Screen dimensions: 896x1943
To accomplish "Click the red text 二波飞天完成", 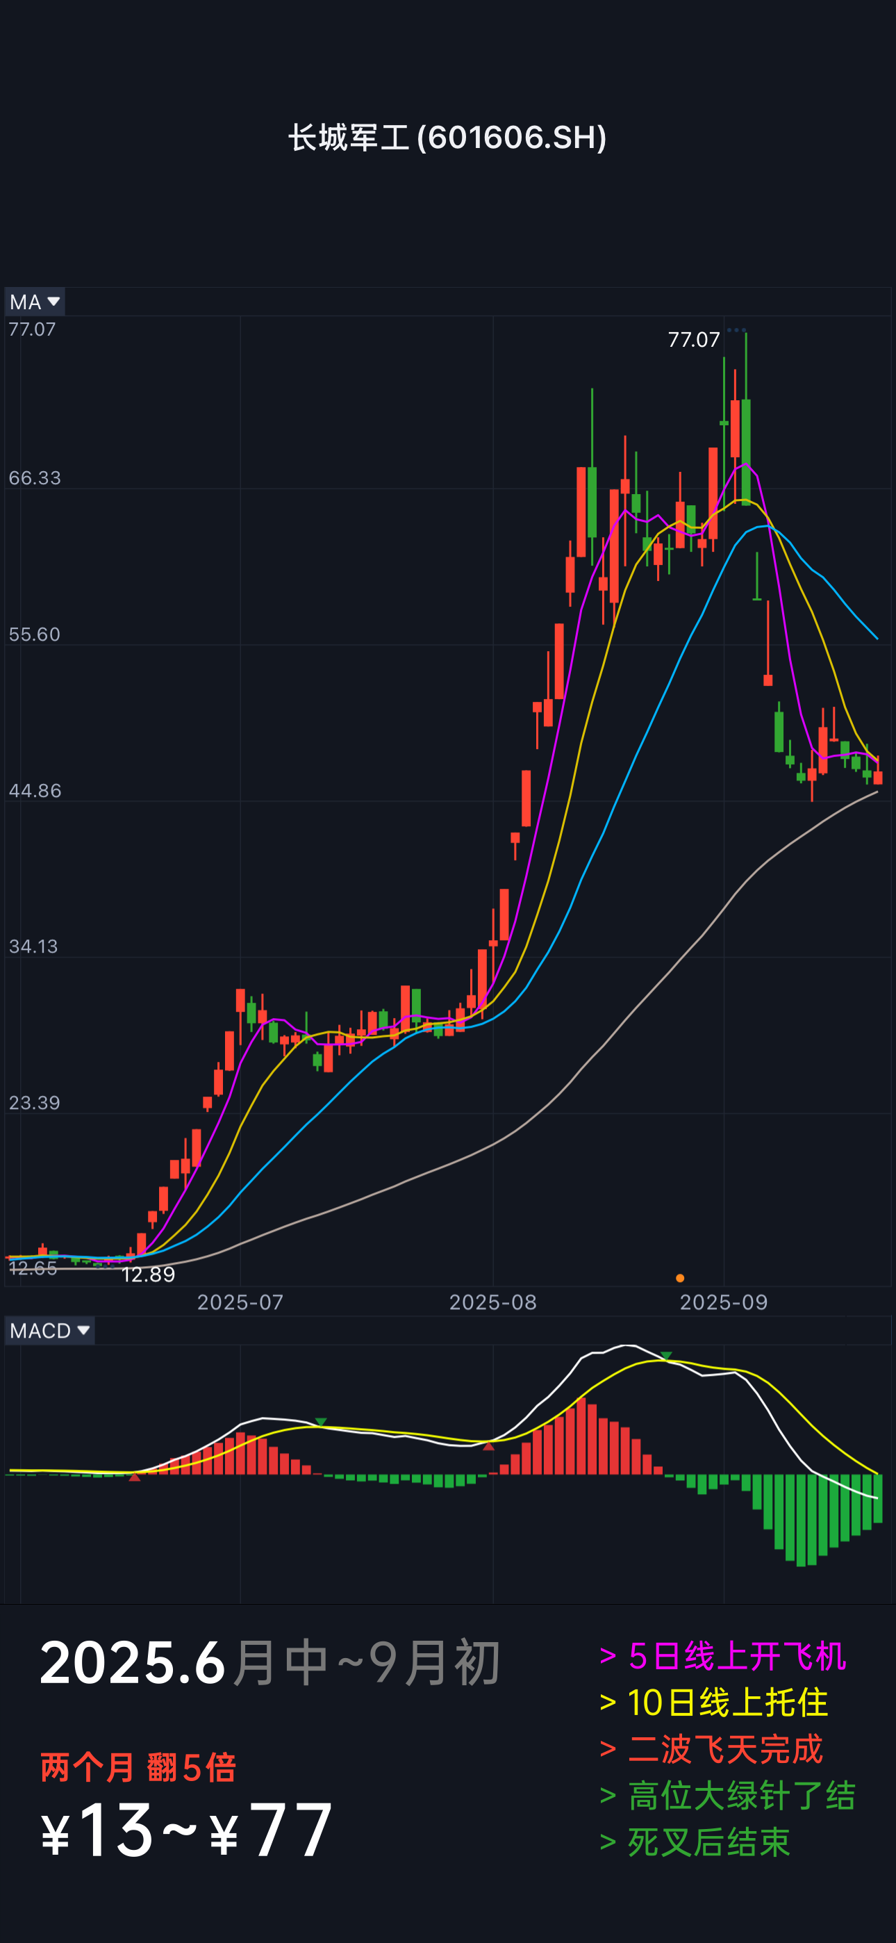I will coord(711,1749).
